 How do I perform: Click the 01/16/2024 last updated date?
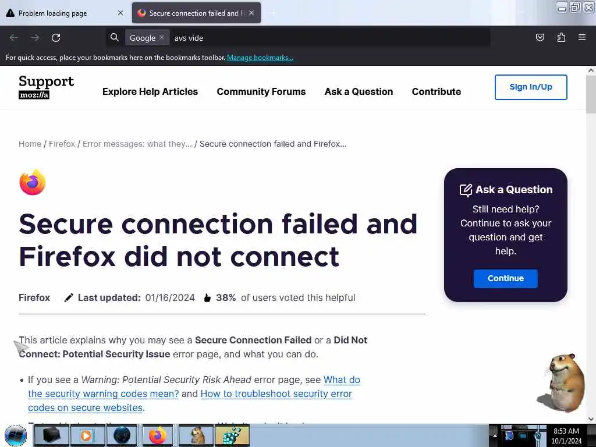tap(170, 297)
